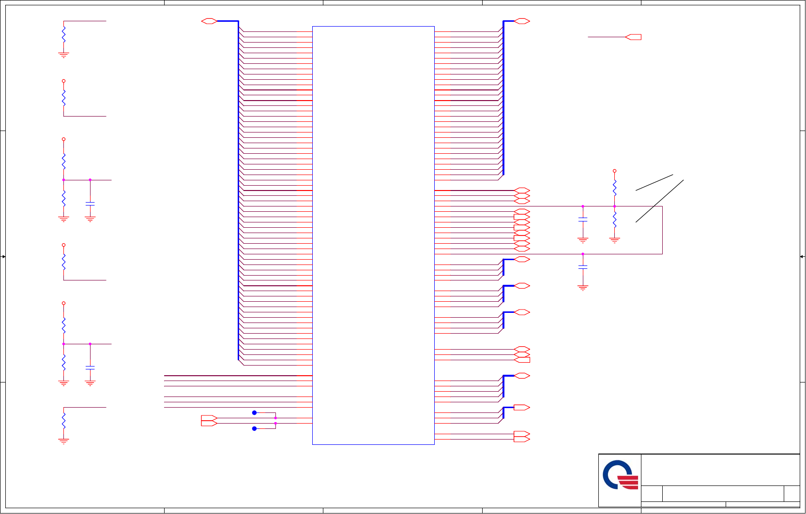Click the upper blue test point dot
Image resolution: width=806 pixels, height=514 pixels.
tap(254, 413)
